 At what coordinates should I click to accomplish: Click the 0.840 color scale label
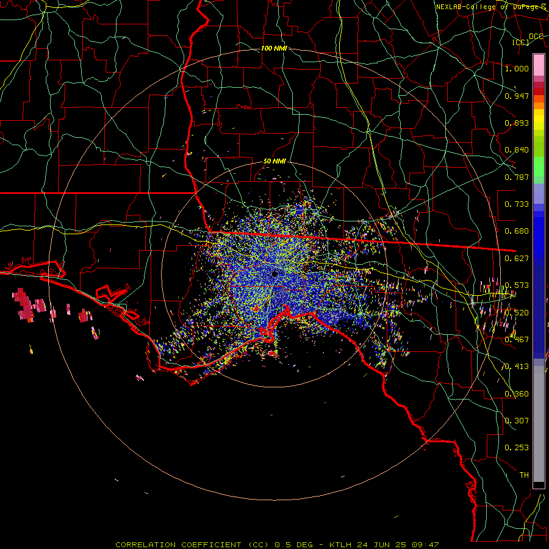click(x=517, y=150)
